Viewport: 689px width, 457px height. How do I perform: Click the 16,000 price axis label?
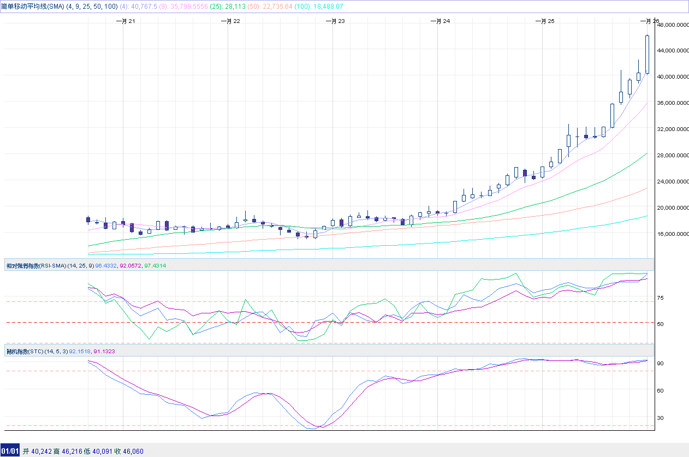pos(673,234)
